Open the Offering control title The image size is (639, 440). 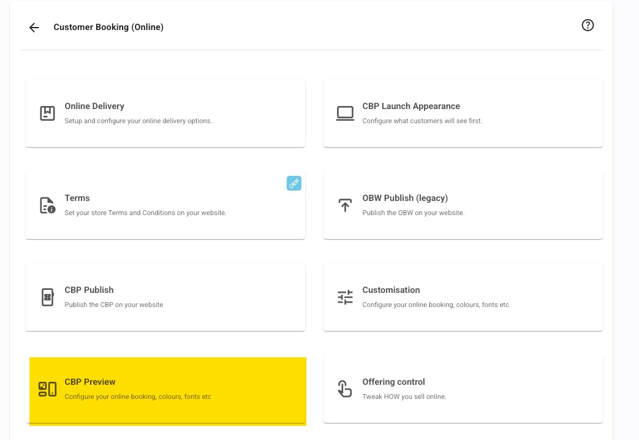pyautogui.click(x=393, y=382)
